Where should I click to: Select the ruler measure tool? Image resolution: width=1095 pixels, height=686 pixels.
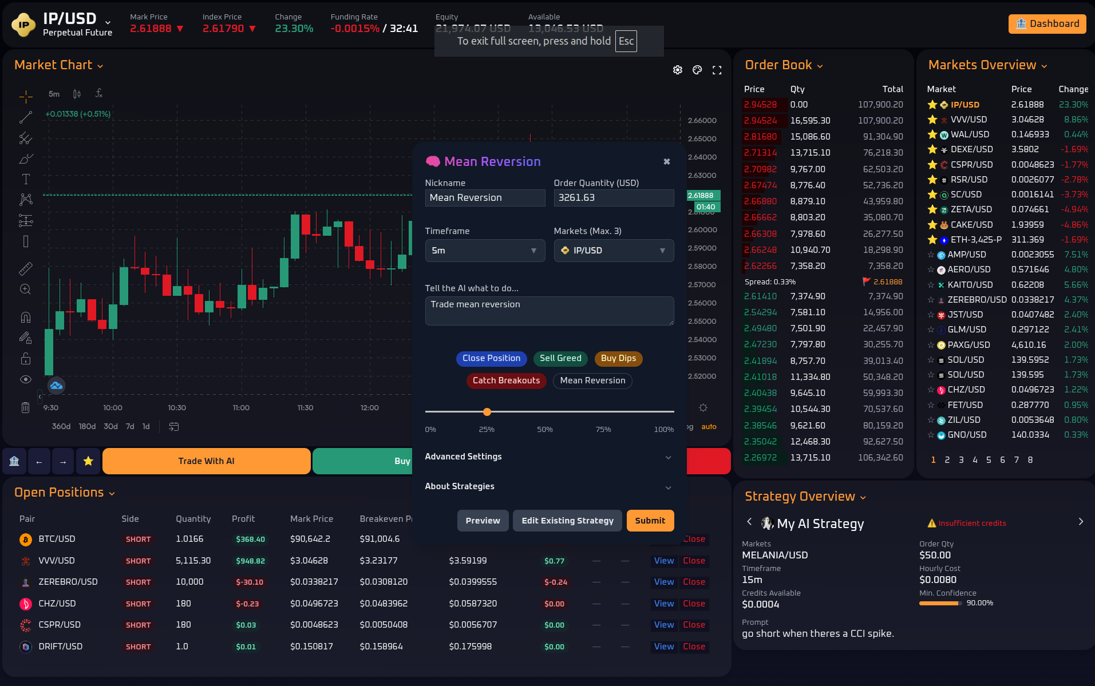(25, 268)
